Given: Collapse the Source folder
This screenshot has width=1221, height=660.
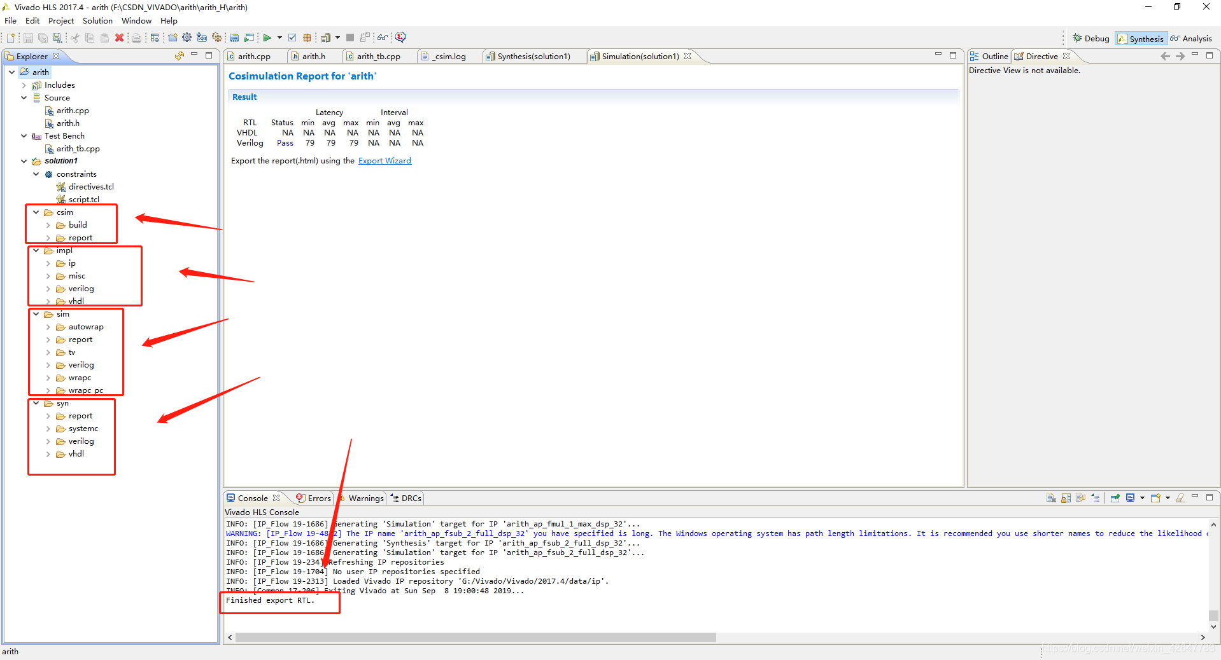Looking at the screenshot, I should (24, 98).
